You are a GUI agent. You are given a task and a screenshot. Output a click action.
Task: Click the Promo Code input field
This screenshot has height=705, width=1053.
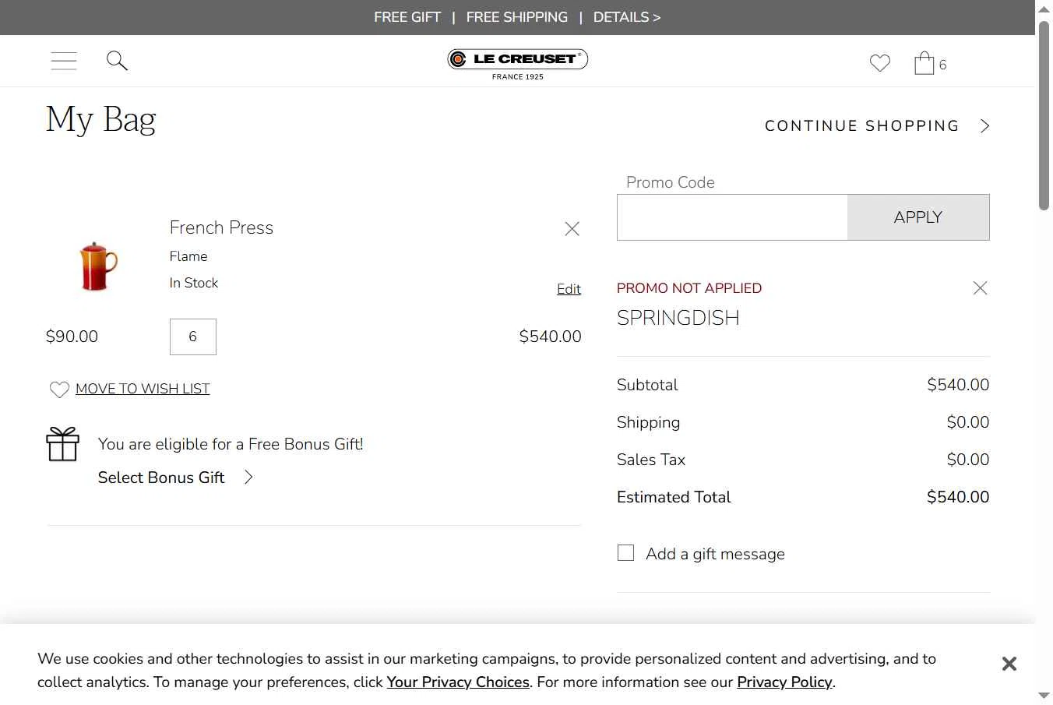pyautogui.click(x=732, y=217)
